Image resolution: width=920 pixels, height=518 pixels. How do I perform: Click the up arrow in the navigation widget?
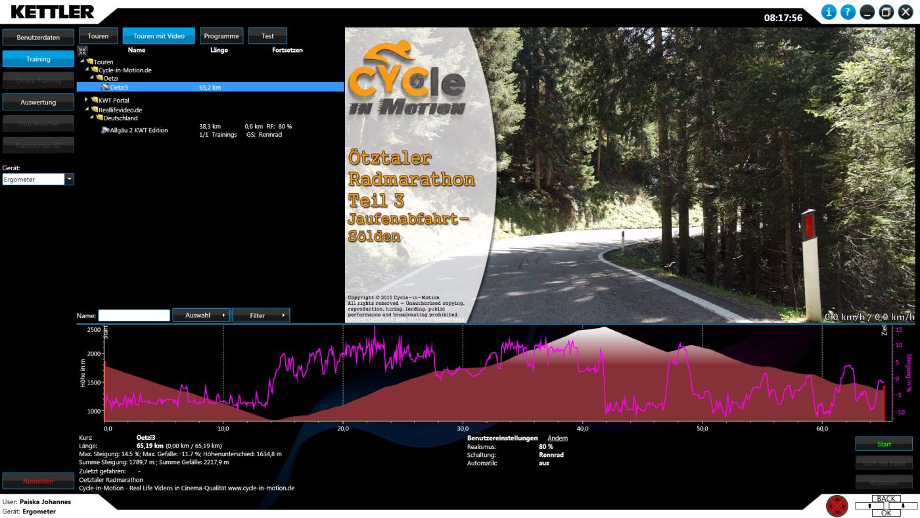869,506
